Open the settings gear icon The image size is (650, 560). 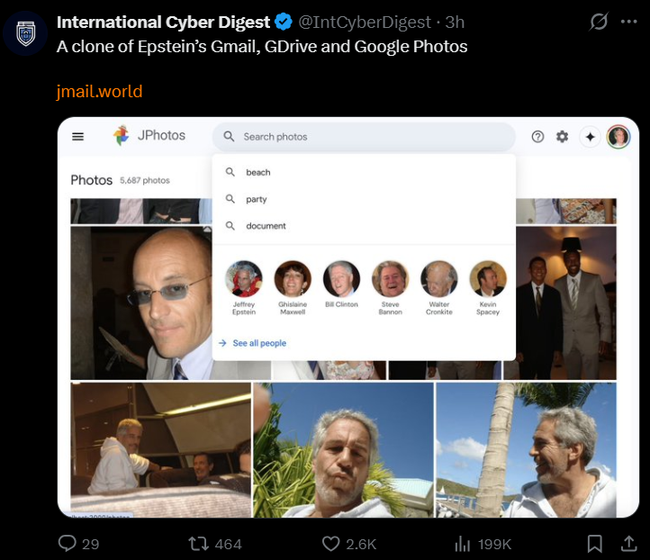tap(562, 136)
